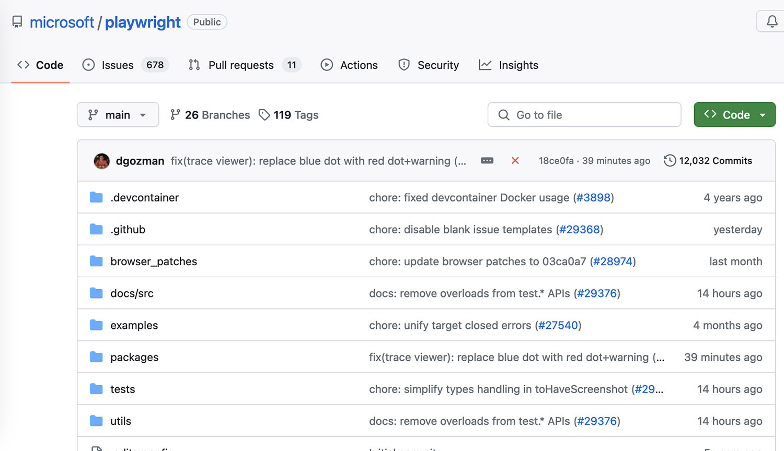Click the repository icon beside microsoft
The height and width of the screenshot is (451, 784).
(17, 22)
